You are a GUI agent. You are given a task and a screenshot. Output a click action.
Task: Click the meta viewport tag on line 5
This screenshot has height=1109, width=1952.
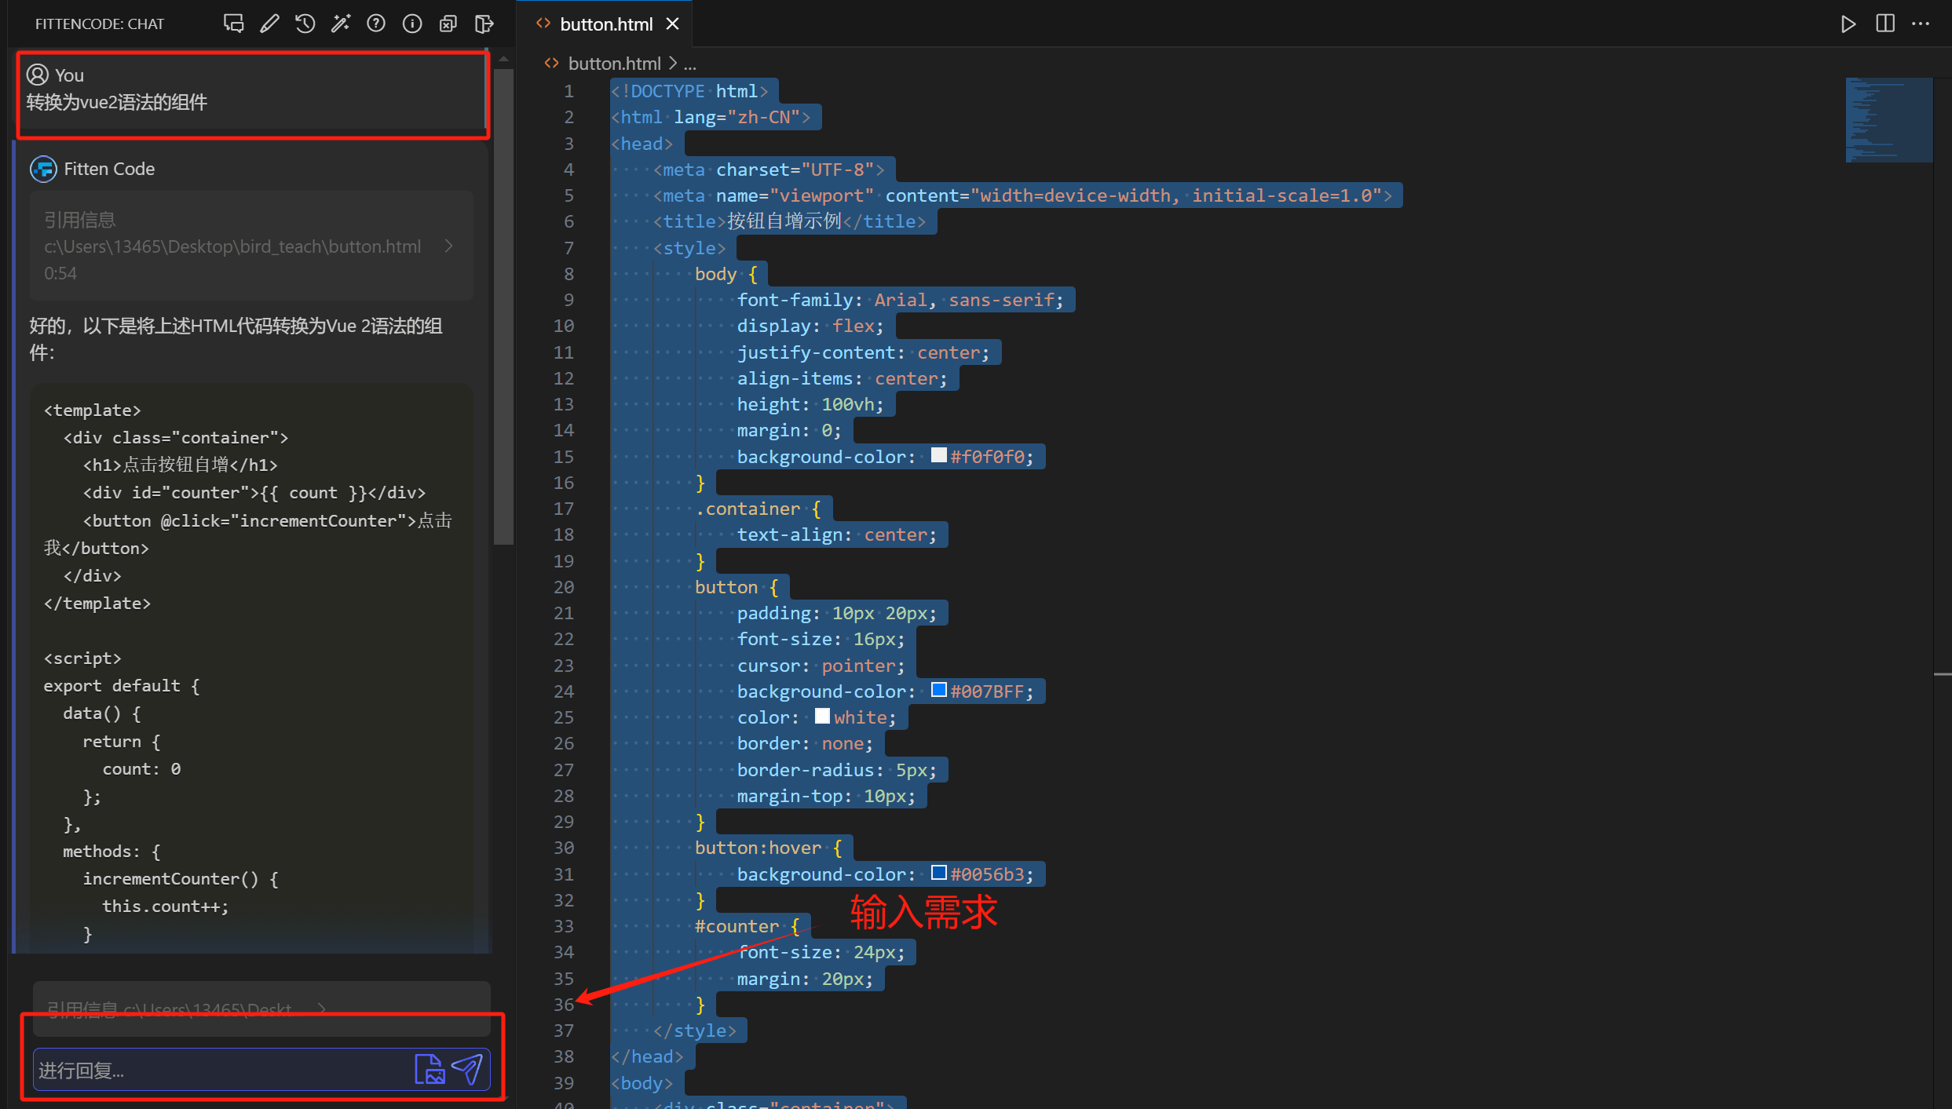[1022, 195]
